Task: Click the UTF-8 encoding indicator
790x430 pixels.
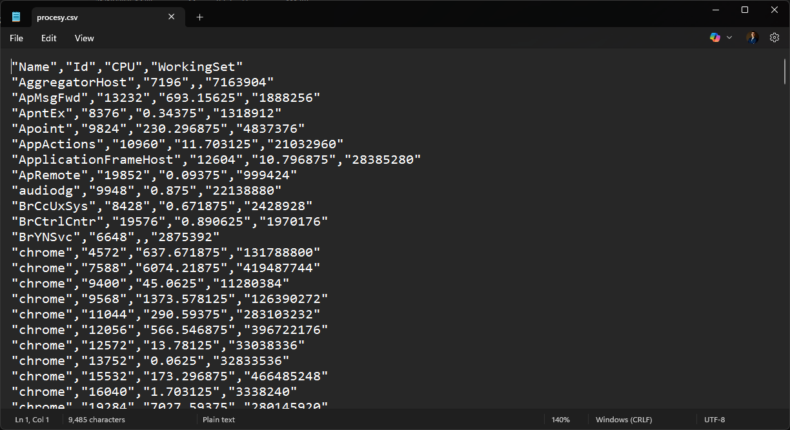Action: pyautogui.click(x=714, y=420)
